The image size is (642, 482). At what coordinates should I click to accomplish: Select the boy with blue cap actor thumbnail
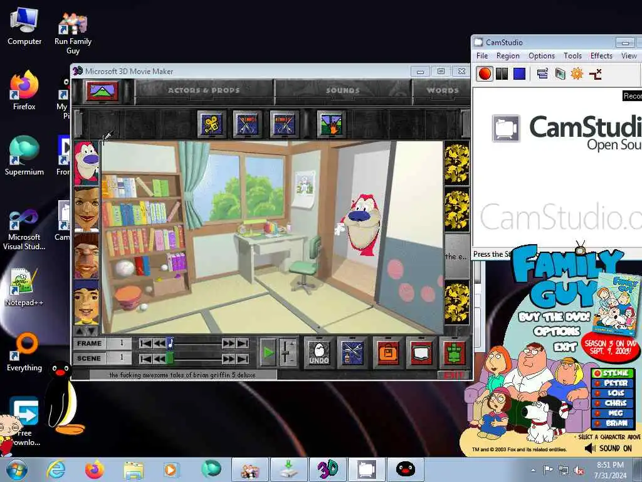coord(87,303)
